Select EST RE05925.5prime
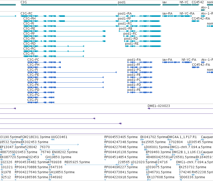213x181 pixels. [x=77, y=162]
